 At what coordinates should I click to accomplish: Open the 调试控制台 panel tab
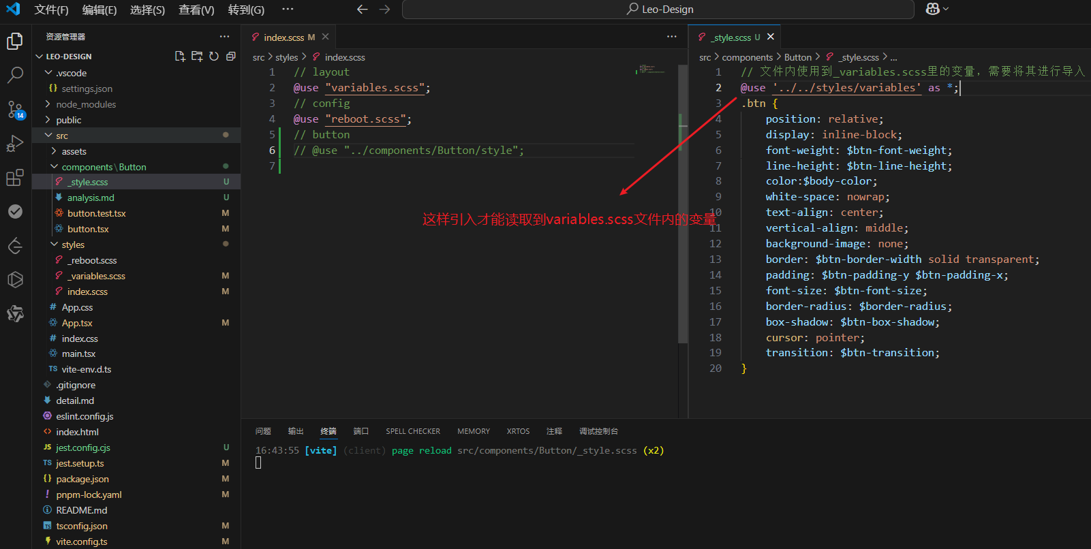598,431
